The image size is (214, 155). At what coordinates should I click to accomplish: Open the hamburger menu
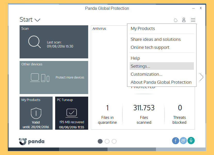coord(193,20)
